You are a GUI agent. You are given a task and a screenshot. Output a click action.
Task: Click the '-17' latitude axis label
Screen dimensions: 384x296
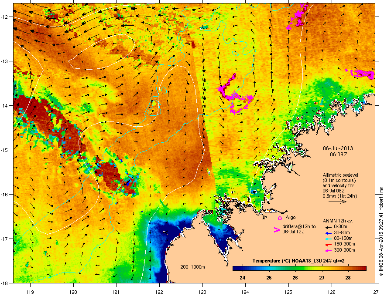tap(5, 239)
